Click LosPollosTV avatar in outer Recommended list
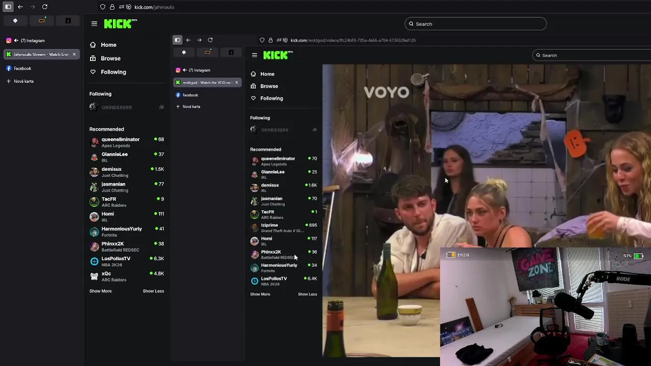Viewport: 651px width, 366px height. tap(94, 261)
